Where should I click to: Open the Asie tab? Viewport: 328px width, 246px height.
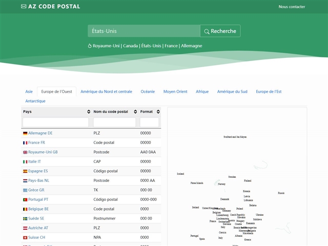[29, 92]
